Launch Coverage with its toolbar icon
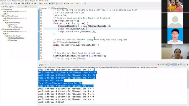Image resolution: width=189 pixels, height=106 pixels. pyautogui.click(x=23, y=4)
